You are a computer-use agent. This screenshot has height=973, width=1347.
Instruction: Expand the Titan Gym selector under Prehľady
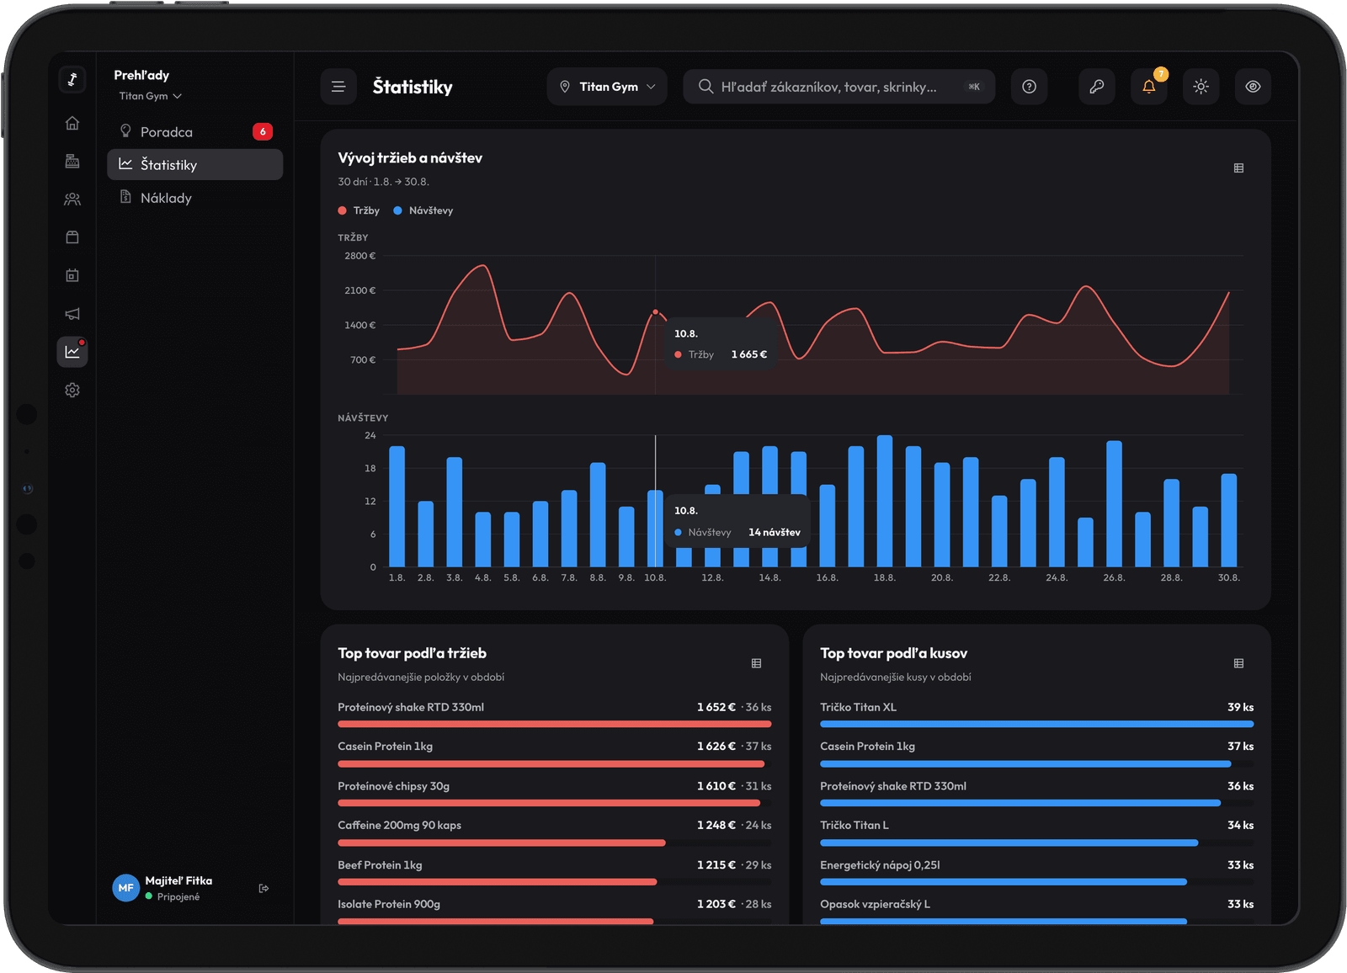(x=151, y=96)
